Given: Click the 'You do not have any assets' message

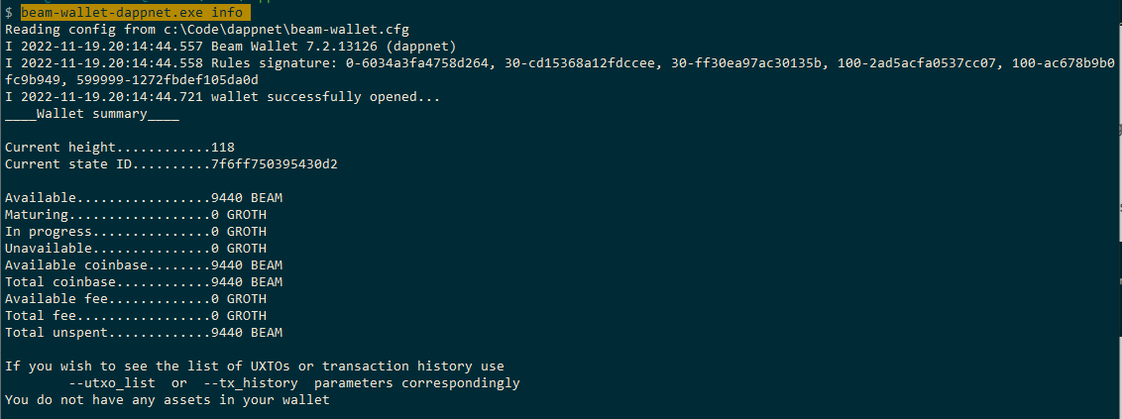Looking at the screenshot, I should click(x=167, y=400).
